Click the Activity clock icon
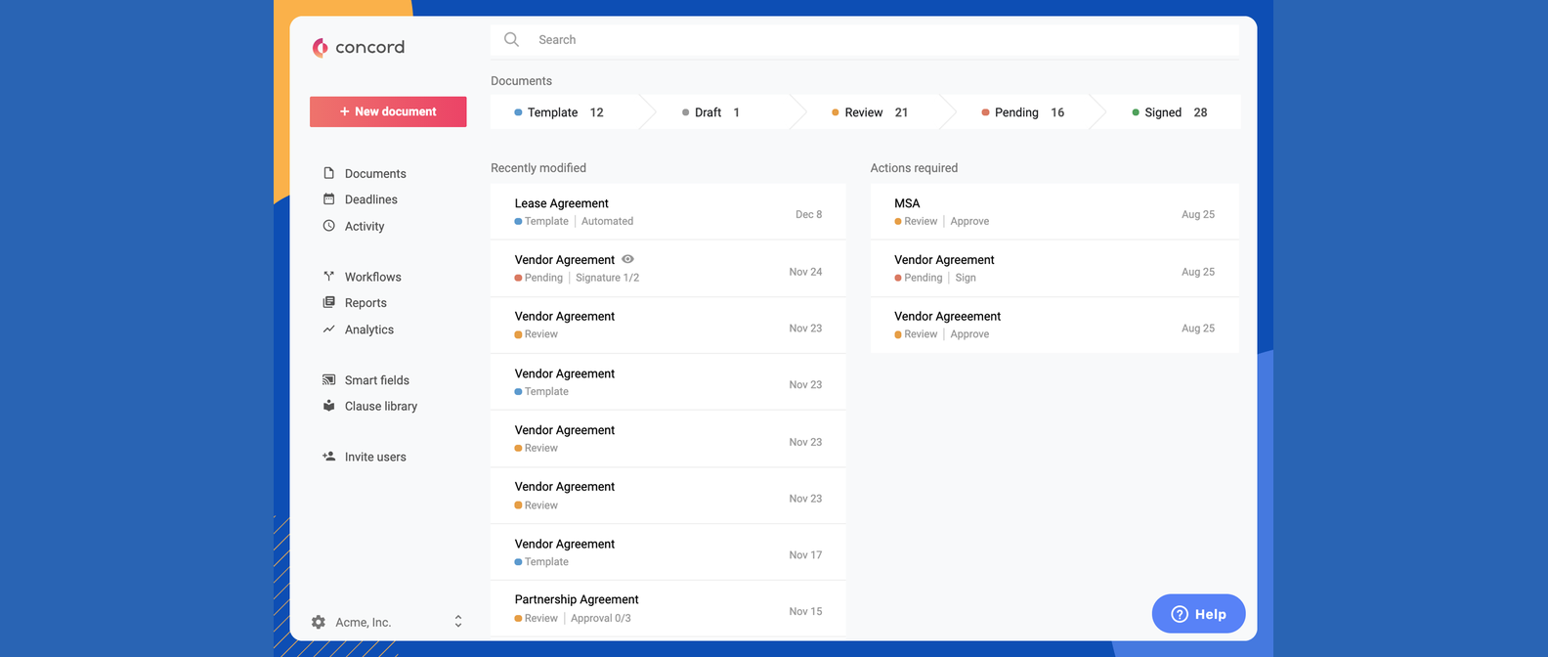 (328, 226)
